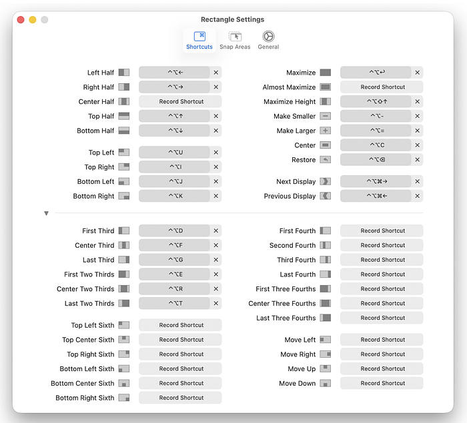The height and width of the screenshot is (423, 467).
Task: Select the Shortcuts tab
Action: pyautogui.click(x=199, y=41)
